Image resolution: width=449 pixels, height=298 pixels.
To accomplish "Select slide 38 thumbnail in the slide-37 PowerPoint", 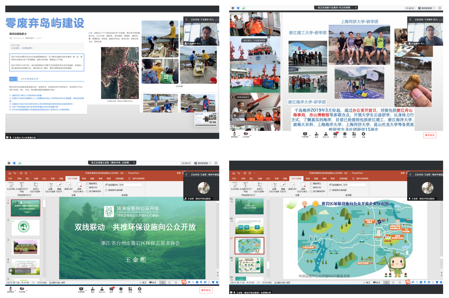I will tap(249, 265).
